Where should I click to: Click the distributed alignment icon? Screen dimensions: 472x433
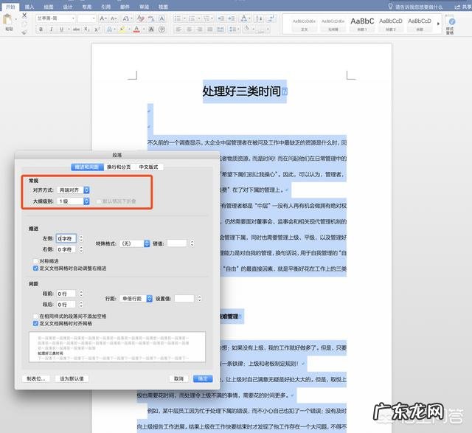pyautogui.click(x=221, y=30)
